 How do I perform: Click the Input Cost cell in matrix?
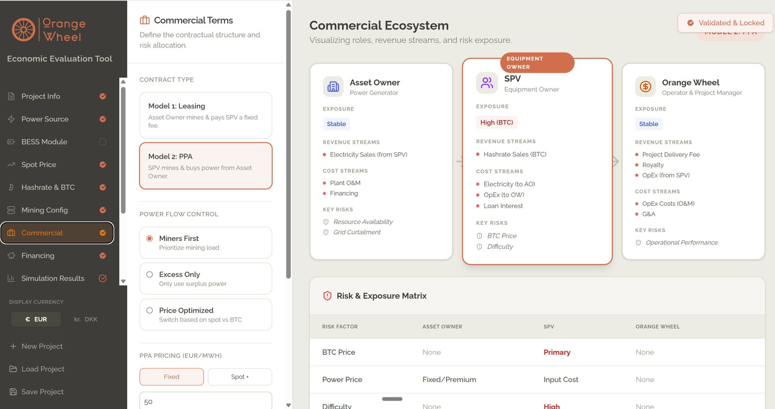point(561,379)
